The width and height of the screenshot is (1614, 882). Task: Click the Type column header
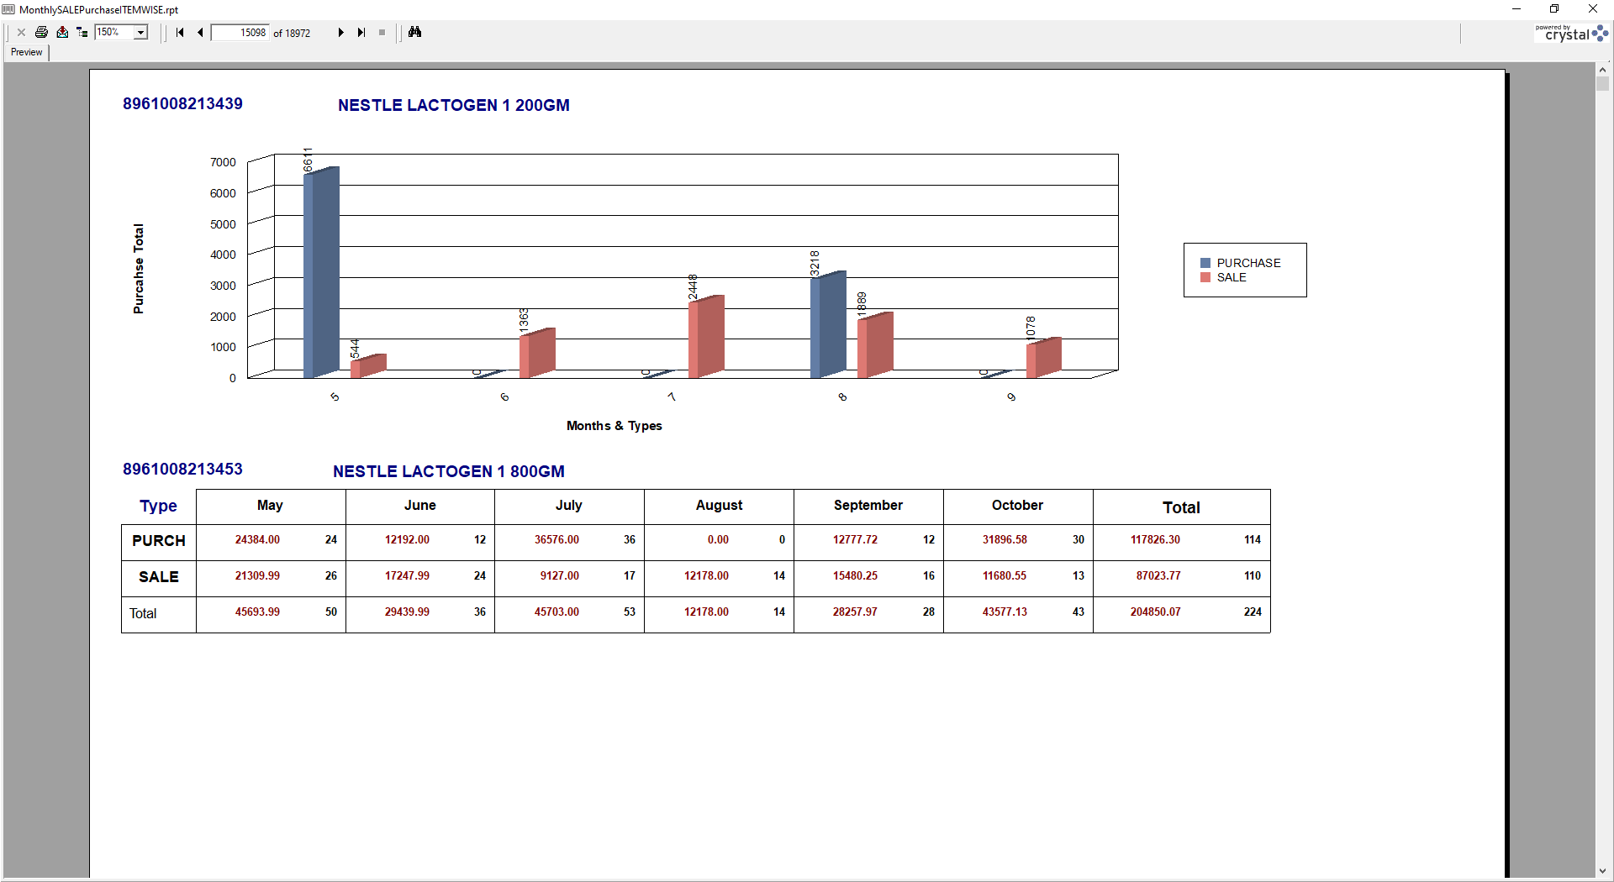[159, 507]
